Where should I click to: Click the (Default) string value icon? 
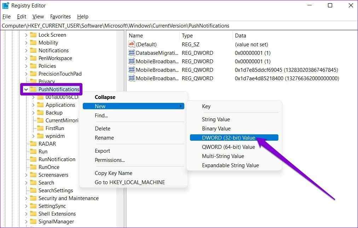point(132,44)
